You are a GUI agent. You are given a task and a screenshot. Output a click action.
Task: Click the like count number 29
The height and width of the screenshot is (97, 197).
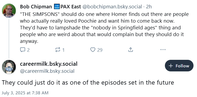pyautogui.click(x=100, y=50)
